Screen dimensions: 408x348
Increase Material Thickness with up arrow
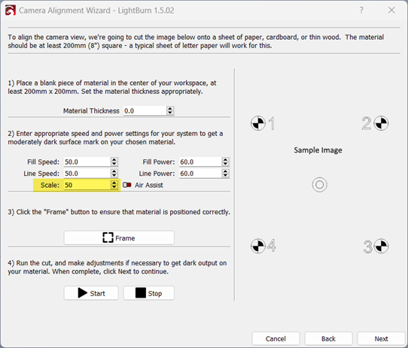(170, 108)
